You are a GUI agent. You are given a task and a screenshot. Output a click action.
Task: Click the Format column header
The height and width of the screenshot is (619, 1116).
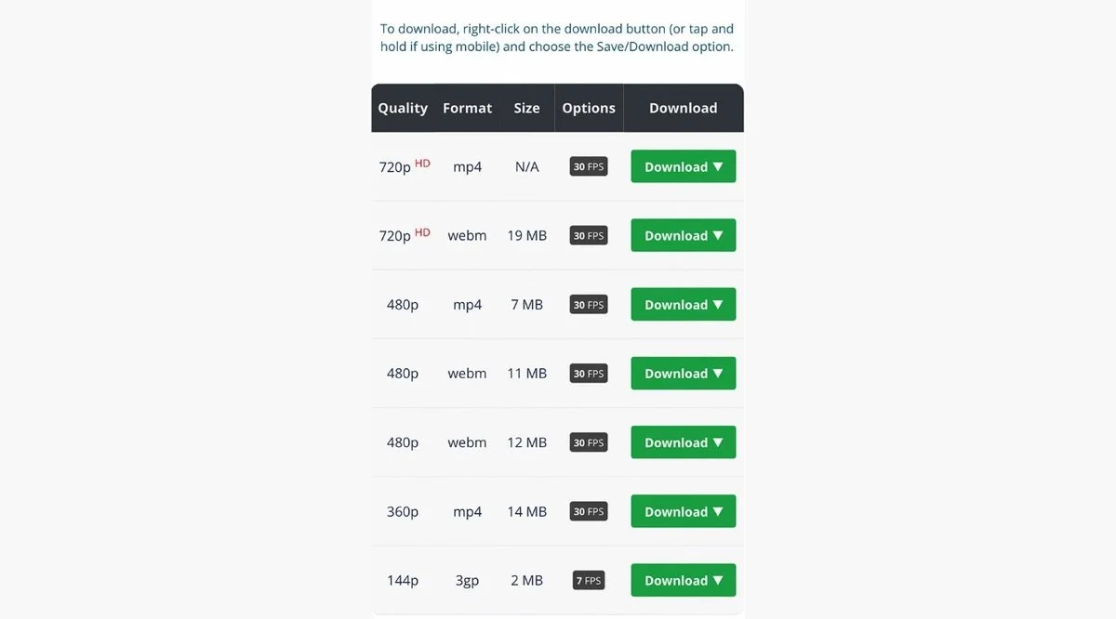pyautogui.click(x=467, y=108)
